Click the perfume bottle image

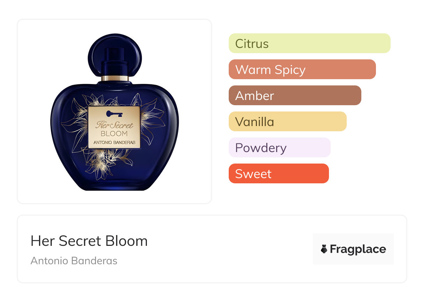pos(115,112)
